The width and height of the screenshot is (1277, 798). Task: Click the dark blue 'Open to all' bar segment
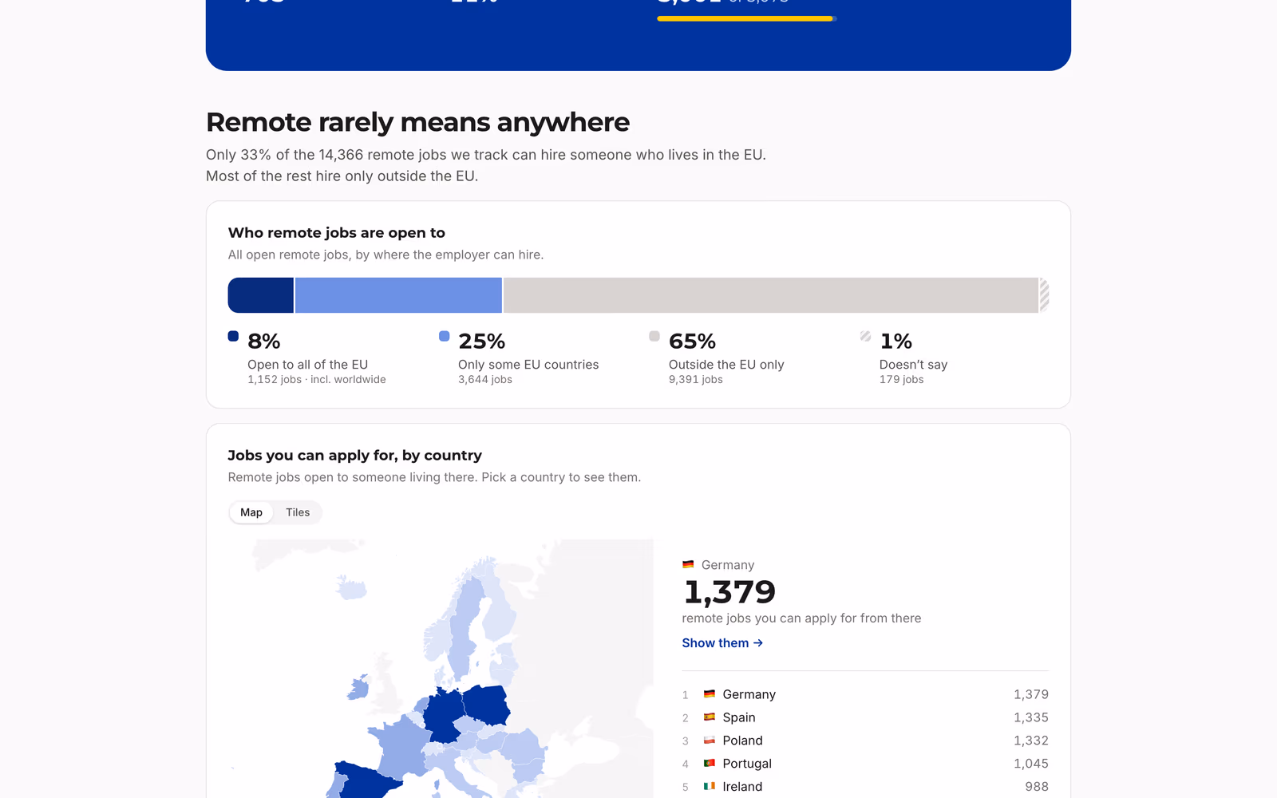(x=261, y=295)
